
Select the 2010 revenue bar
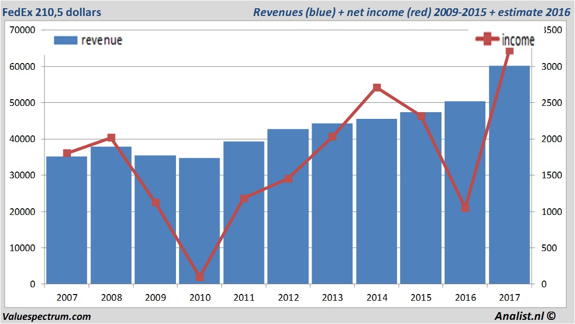pyautogui.click(x=199, y=221)
